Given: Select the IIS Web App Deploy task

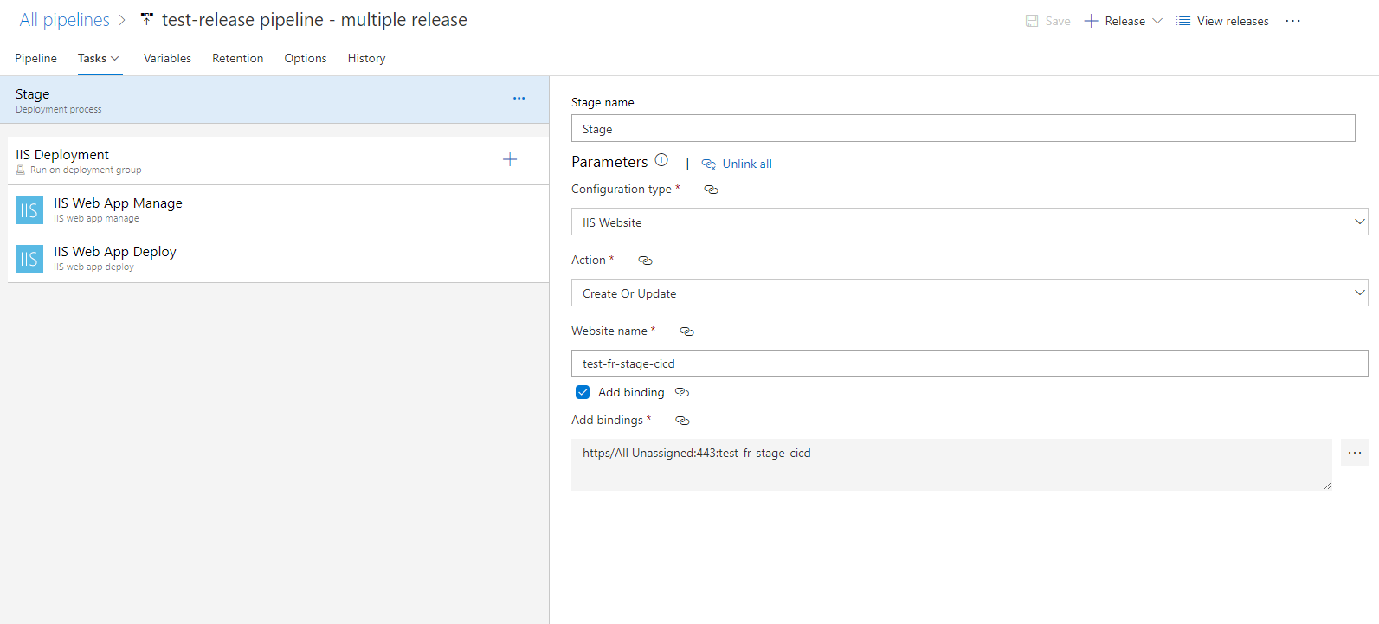Looking at the screenshot, I should 278,258.
